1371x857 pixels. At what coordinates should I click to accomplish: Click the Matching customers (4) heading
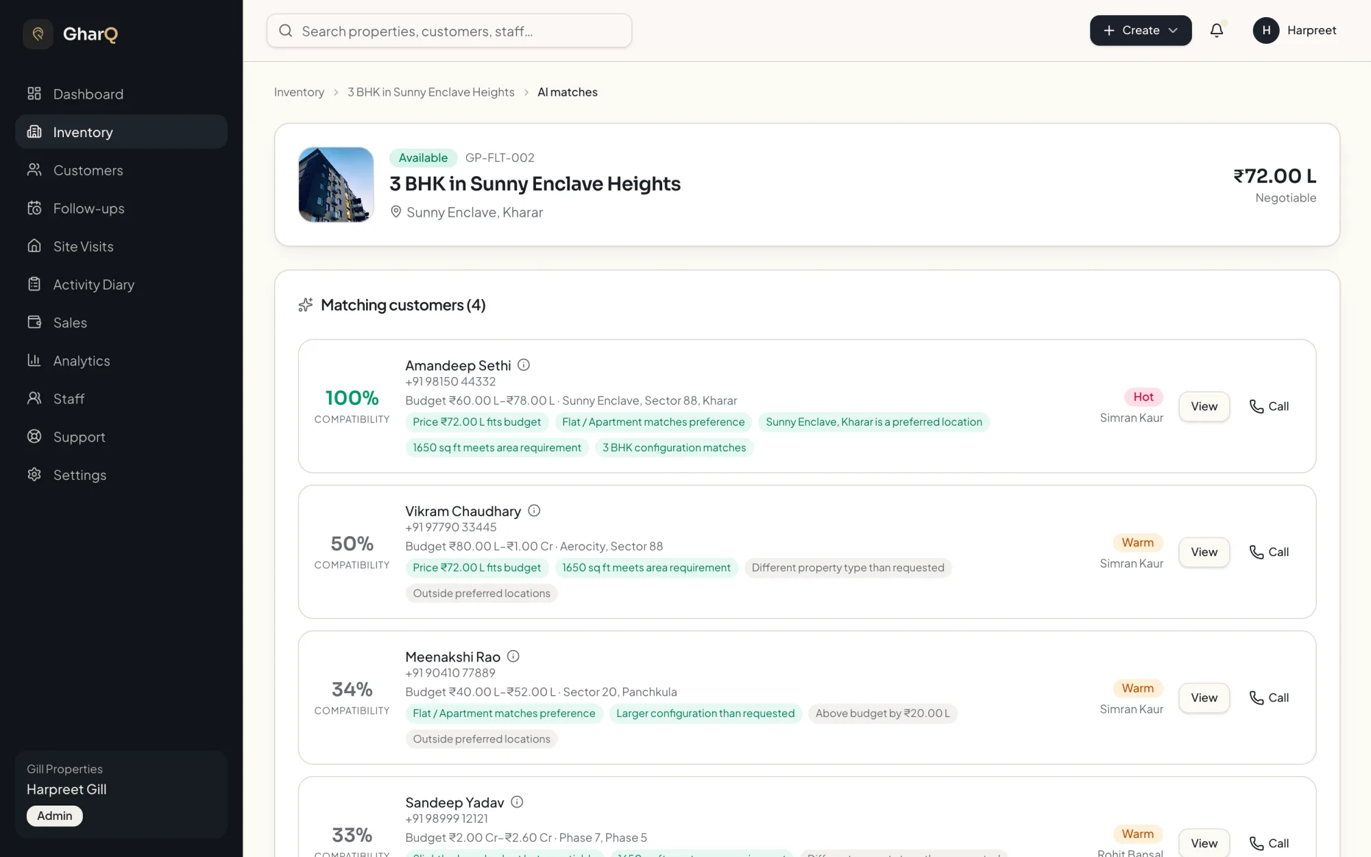[403, 305]
